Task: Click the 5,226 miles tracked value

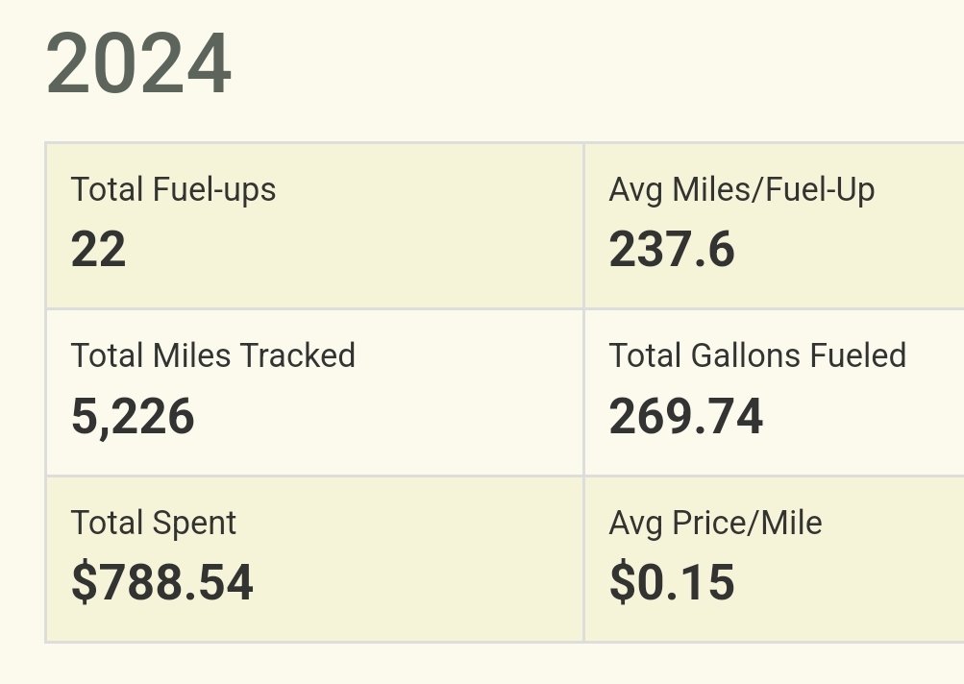Action: tap(133, 417)
